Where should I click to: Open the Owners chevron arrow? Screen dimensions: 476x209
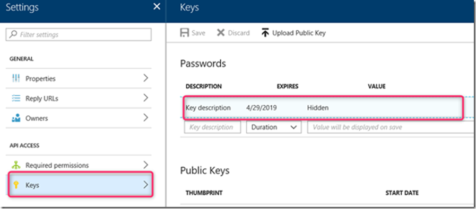(x=146, y=117)
